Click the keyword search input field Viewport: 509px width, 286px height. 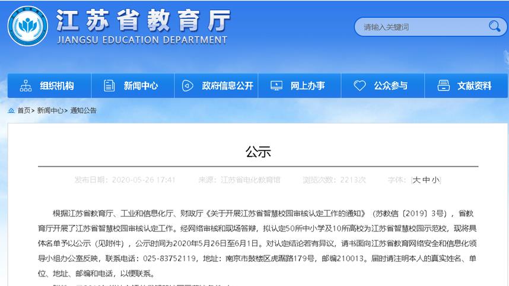click(421, 27)
